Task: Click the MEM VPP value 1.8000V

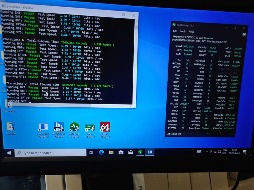Action: [x=233, y=87]
